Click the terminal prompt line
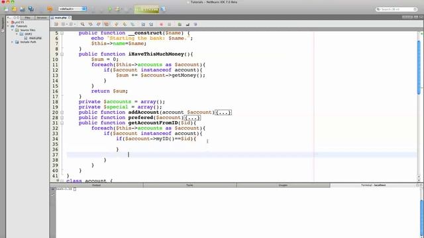This screenshot has width=424, height=238. (x=66, y=189)
